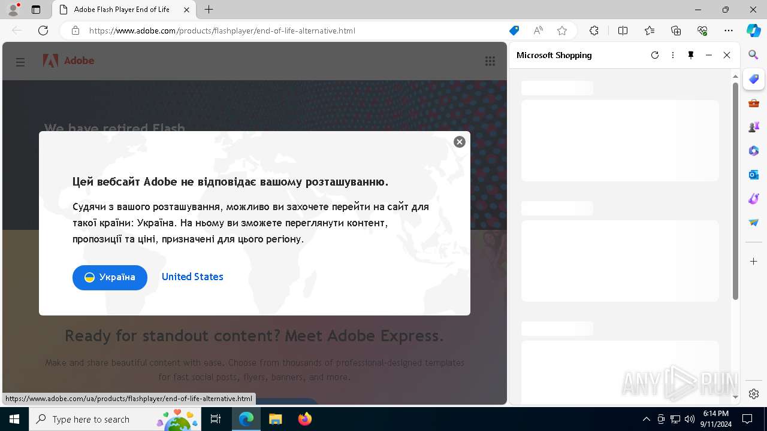Open Browser essentials heart icon

[702, 31]
